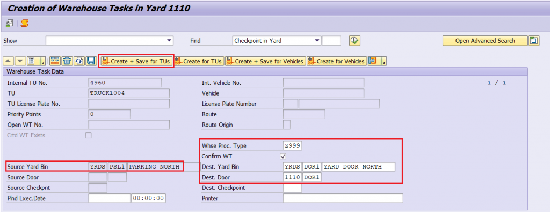Click icon beside Open Advanced Search

point(534,41)
